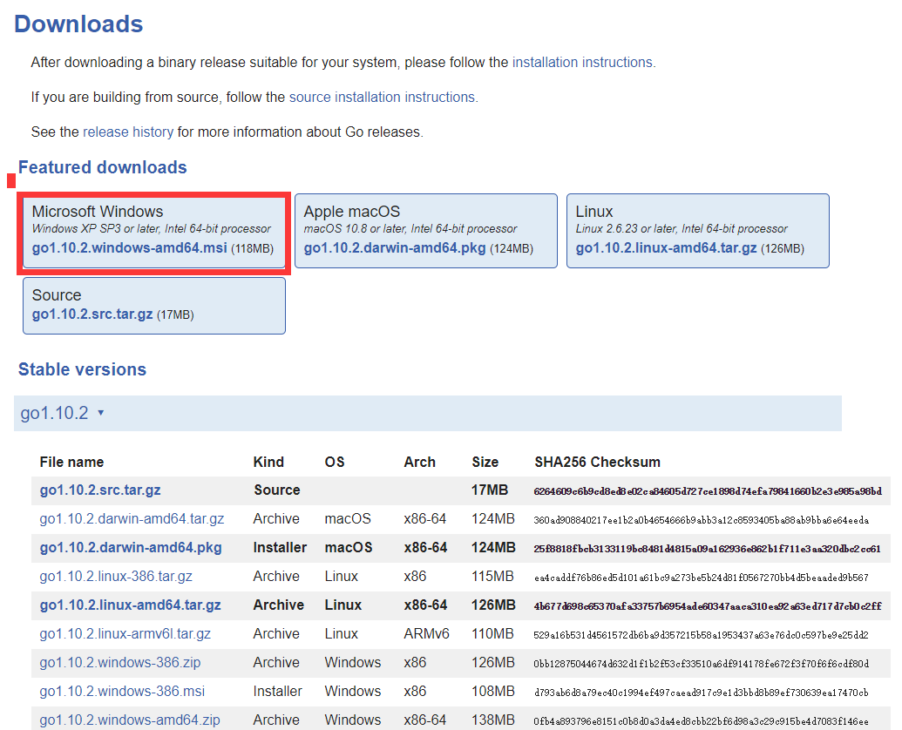Screen dimensions: 902x730
Task: Open the installation instructions link
Action: (584, 62)
